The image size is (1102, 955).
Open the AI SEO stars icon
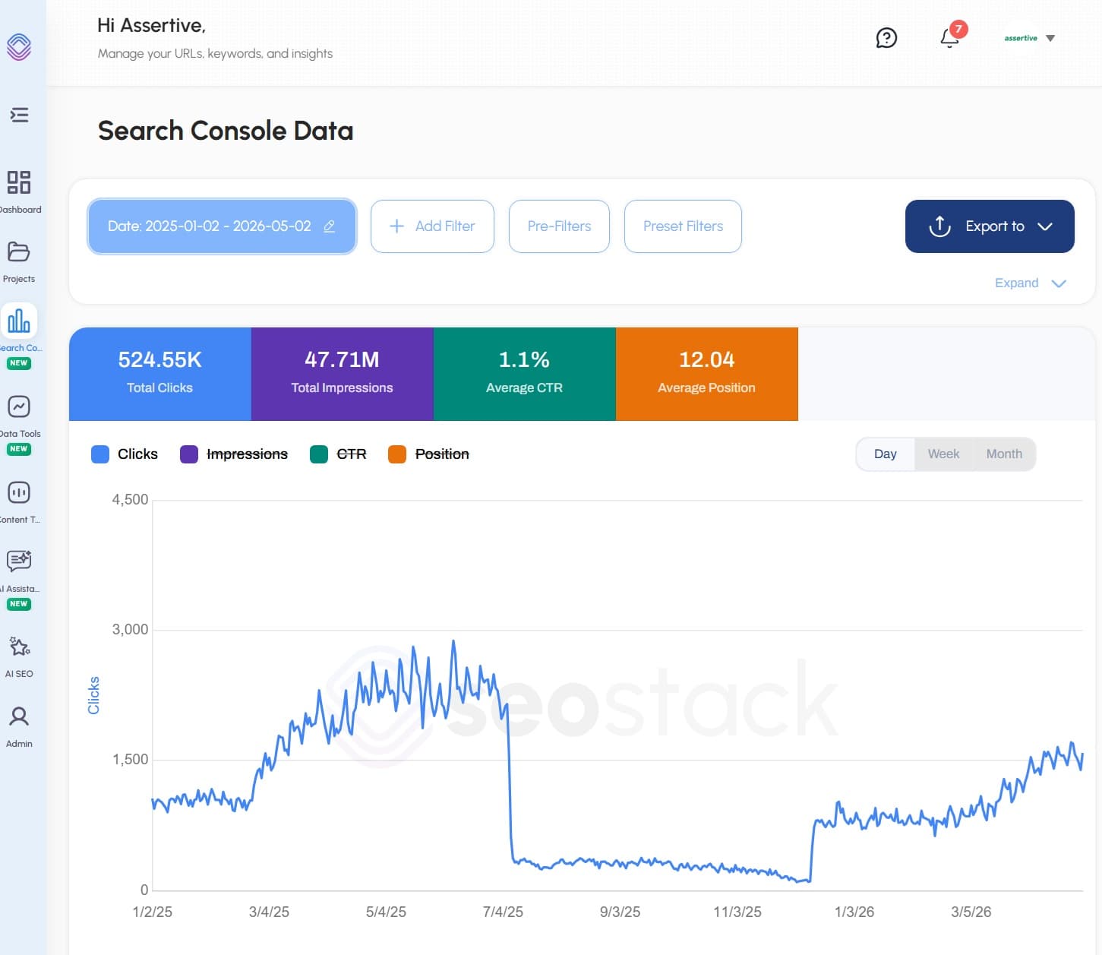[19, 647]
